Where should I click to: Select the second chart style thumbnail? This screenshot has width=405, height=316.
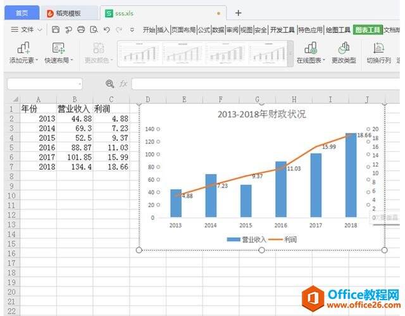point(183,54)
